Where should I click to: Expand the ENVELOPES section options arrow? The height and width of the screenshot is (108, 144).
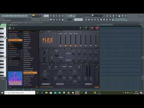point(98,49)
